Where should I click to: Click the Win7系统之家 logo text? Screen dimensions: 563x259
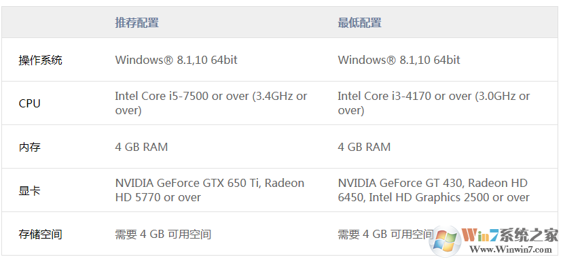[x=509, y=235]
